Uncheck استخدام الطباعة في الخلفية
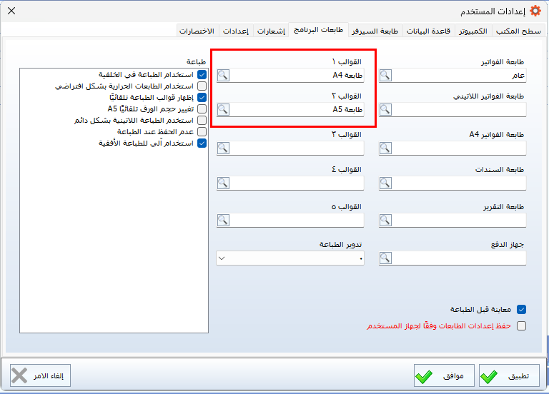Image resolution: width=549 pixels, height=394 pixels. pos(202,74)
